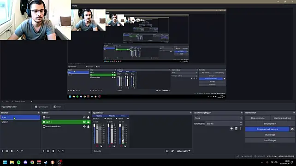Increase Varaktighet with the up arrow
Viewport: 296px width, 166px height.
point(241,123)
